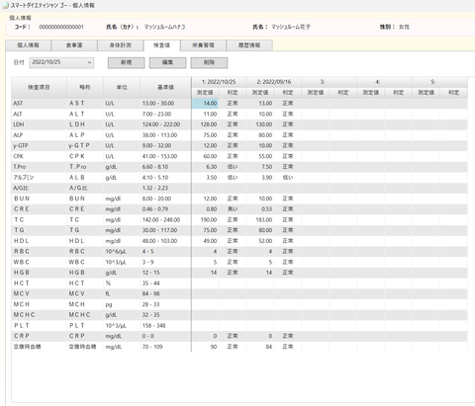Click the 基準値 column header
This screenshot has height=406, width=475.
point(165,87)
